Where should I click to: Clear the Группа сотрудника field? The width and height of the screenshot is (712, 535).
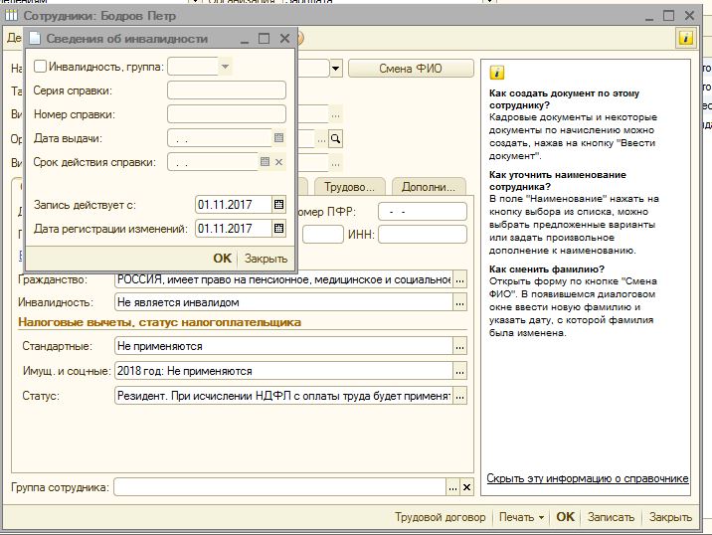[466, 487]
